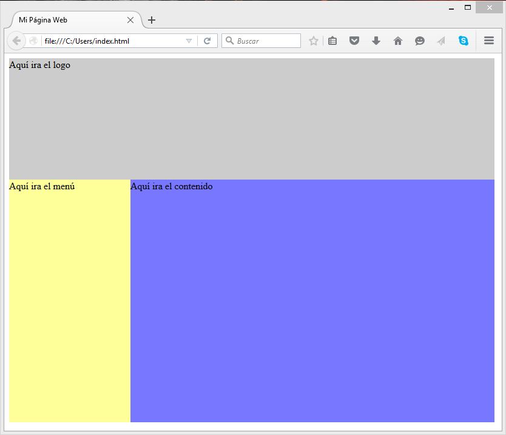506x435 pixels.
Task: Click the paper plane share icon
Action: (x=441, y=41)
